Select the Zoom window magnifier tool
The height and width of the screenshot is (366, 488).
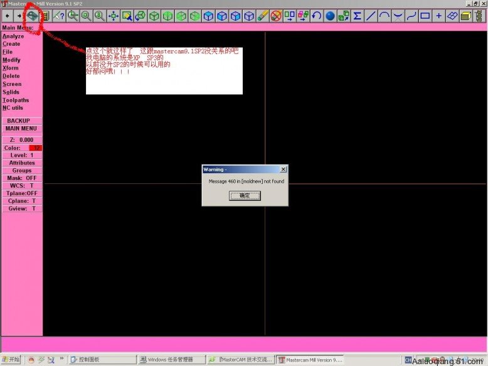tap(73, 16)
